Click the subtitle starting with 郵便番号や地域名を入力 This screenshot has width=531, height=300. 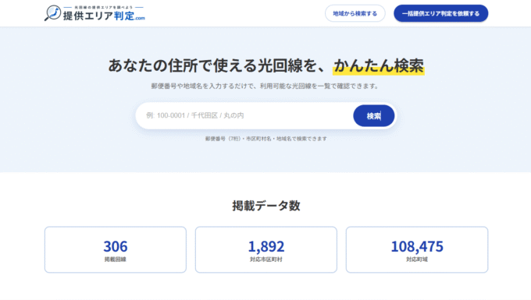265,86
